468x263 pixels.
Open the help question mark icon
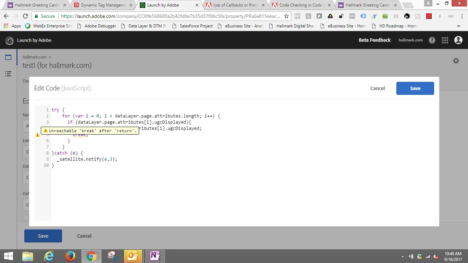(432, 40)
